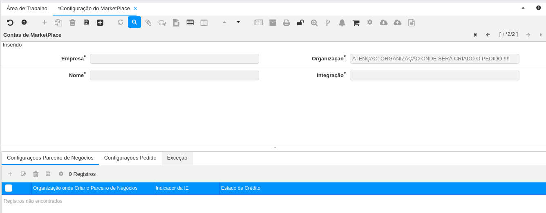This screenshot has width=546, height=213.
Task: Click the trash icon in the main toolbar
Action: click(x=72, y=22)
